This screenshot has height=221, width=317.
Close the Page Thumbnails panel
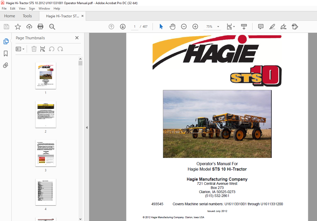[x=77, y=38]
